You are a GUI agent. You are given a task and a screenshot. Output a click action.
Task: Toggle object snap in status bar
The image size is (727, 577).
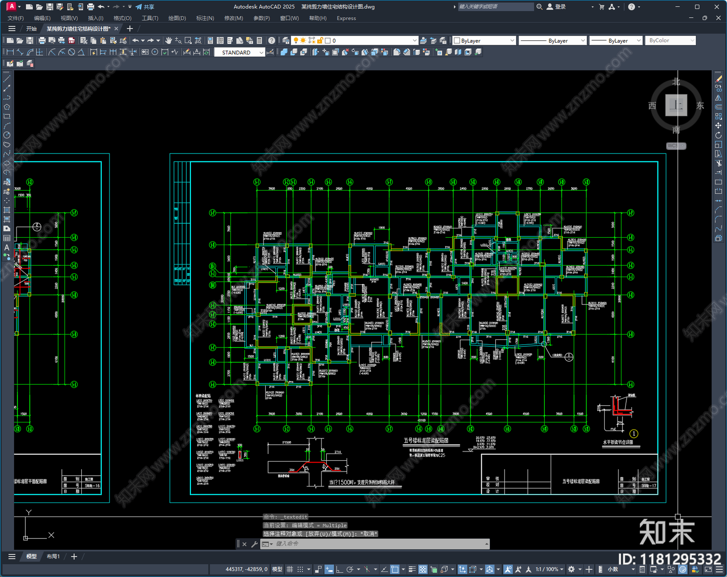[x=395, y=569]
